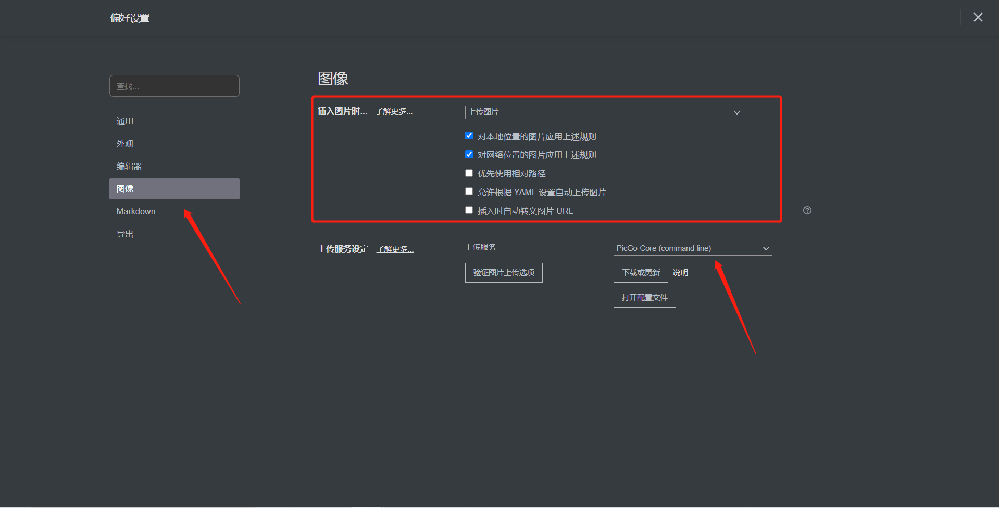The image size is (999, 508).
Task: Select 编辑器 in the settings sidebar
Action: click(174, 167)
